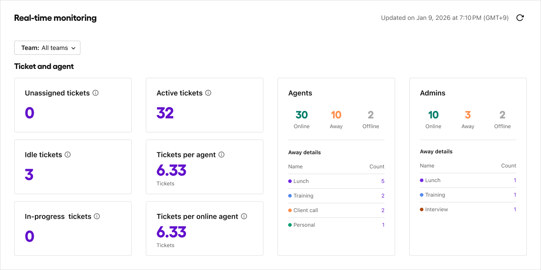
Task: Open the Unassigned tickets info tooltip
Action: 96,93
